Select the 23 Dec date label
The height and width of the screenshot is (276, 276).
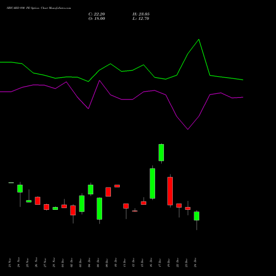187,263
